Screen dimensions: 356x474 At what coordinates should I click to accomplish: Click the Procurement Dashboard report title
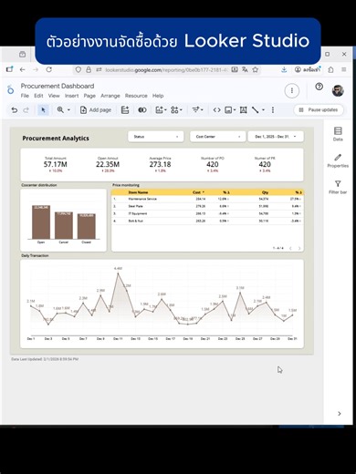(x=58, y=86)
